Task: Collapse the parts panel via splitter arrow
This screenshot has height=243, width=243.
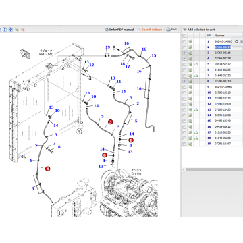Action: [180, 130]
